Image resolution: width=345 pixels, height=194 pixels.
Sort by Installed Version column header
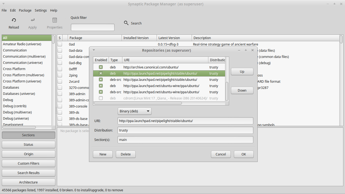click(x=139, y=38)
